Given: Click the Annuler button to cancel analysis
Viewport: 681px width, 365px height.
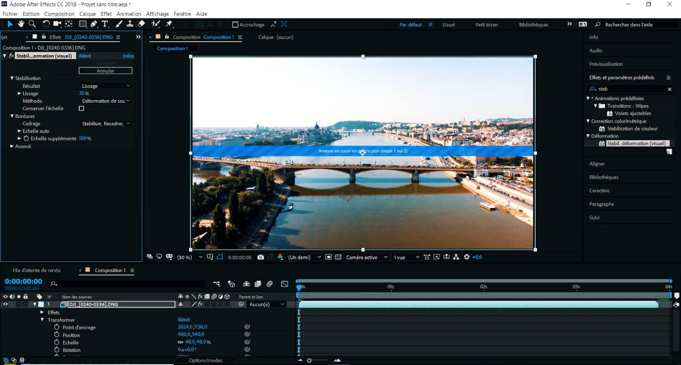Looking at the screenshot, I should pos(105,71).
